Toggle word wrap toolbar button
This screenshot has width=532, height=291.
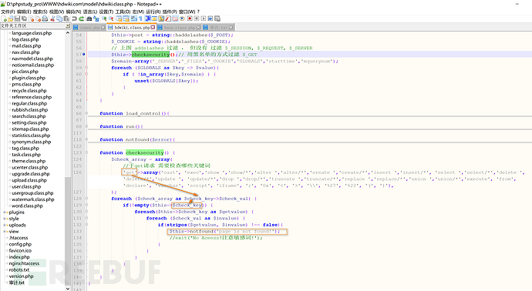[x=133, y=18]
